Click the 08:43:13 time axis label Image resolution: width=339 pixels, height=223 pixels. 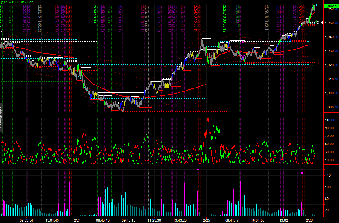pyautogui.click(x=103, y=220)
